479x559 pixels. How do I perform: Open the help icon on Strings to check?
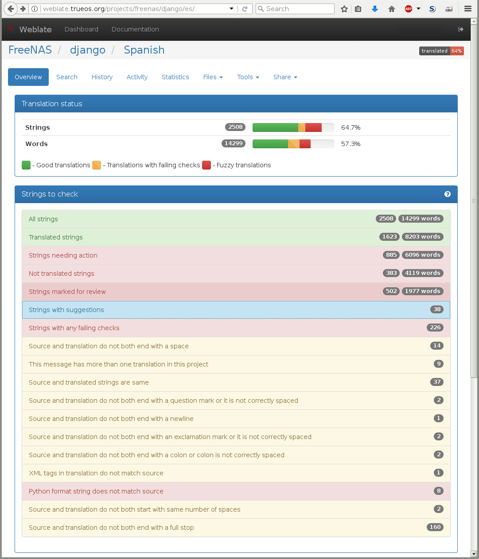click(448, 194)
